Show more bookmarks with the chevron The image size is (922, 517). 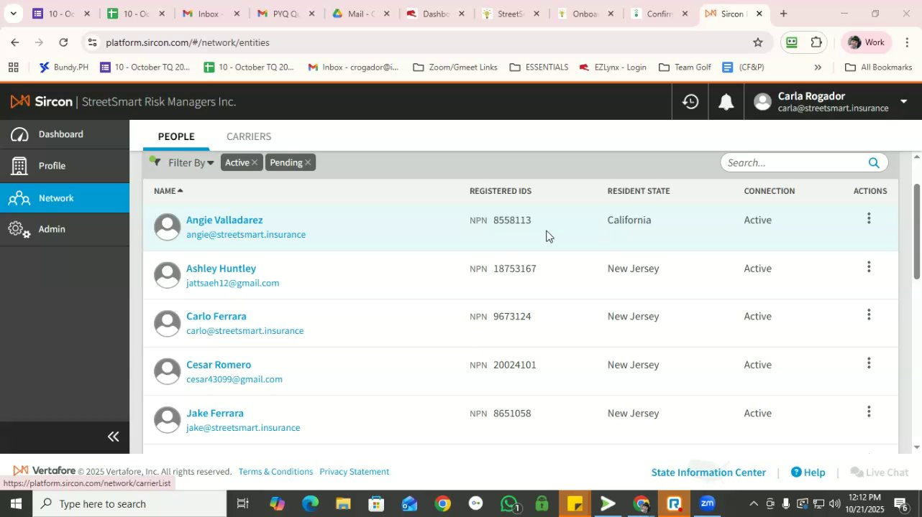click(x=818, y=67)
